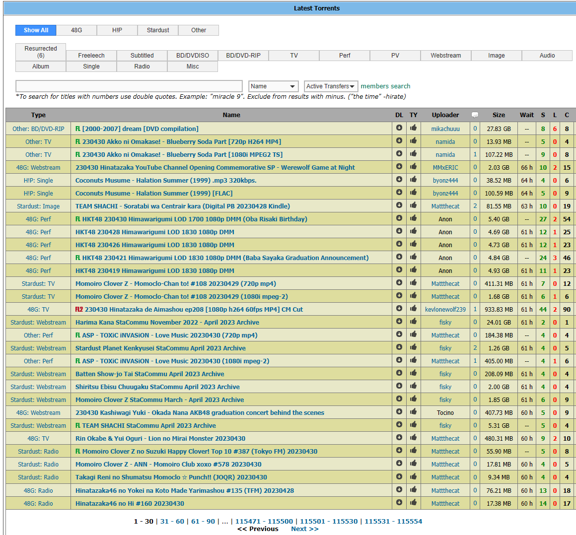Select the Show All group filter
Viewport: 576px width, 535px height.
point(36,30)
